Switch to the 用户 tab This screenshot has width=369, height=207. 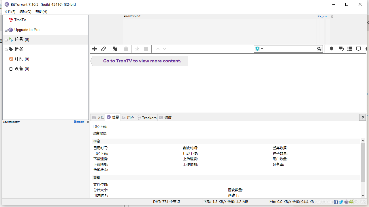click(128, 118)
